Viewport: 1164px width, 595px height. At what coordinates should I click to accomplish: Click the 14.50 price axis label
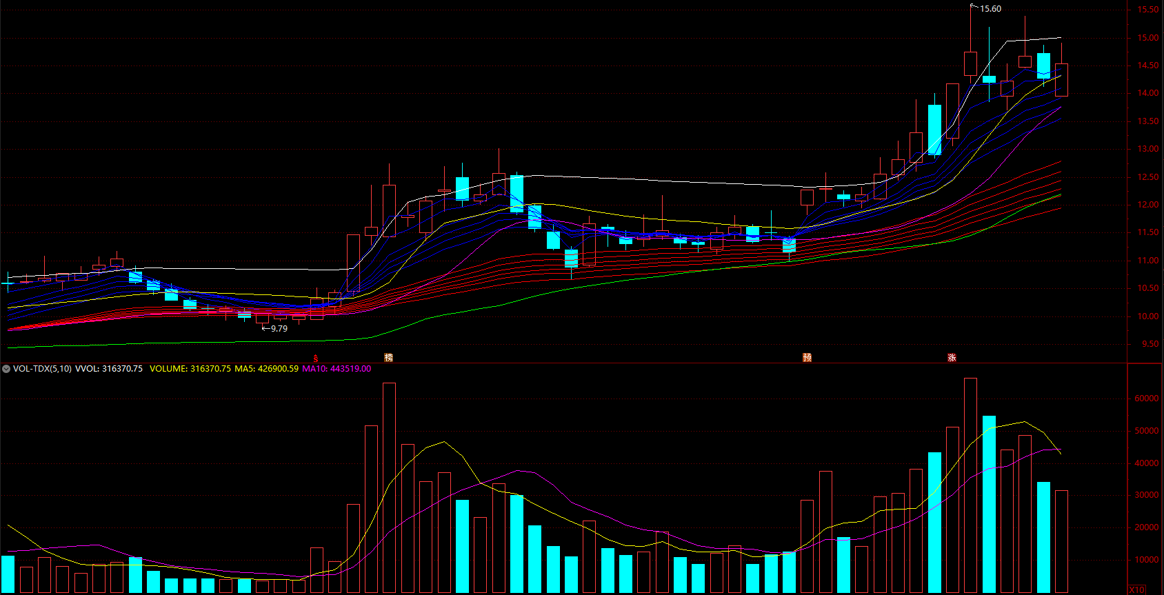click(x=1148, y=65)
